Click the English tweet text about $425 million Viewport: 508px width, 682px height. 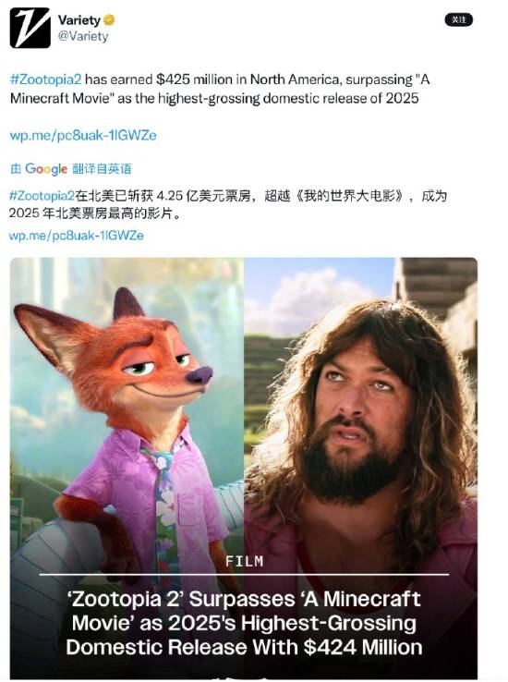pos(220,89)
